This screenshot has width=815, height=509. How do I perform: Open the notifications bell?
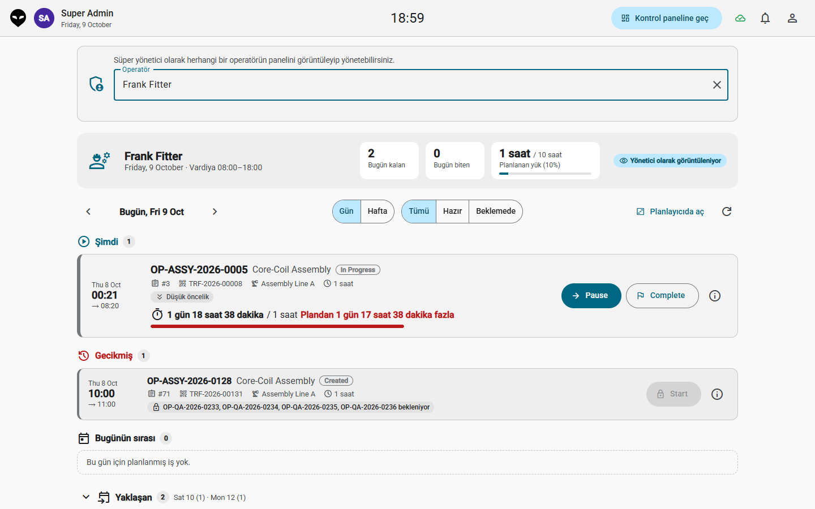pyautogui.click(x=765, y=18)
